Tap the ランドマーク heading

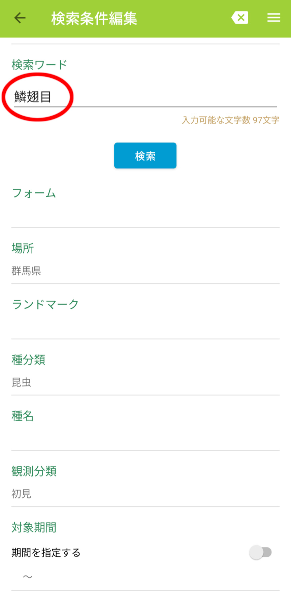45,304
